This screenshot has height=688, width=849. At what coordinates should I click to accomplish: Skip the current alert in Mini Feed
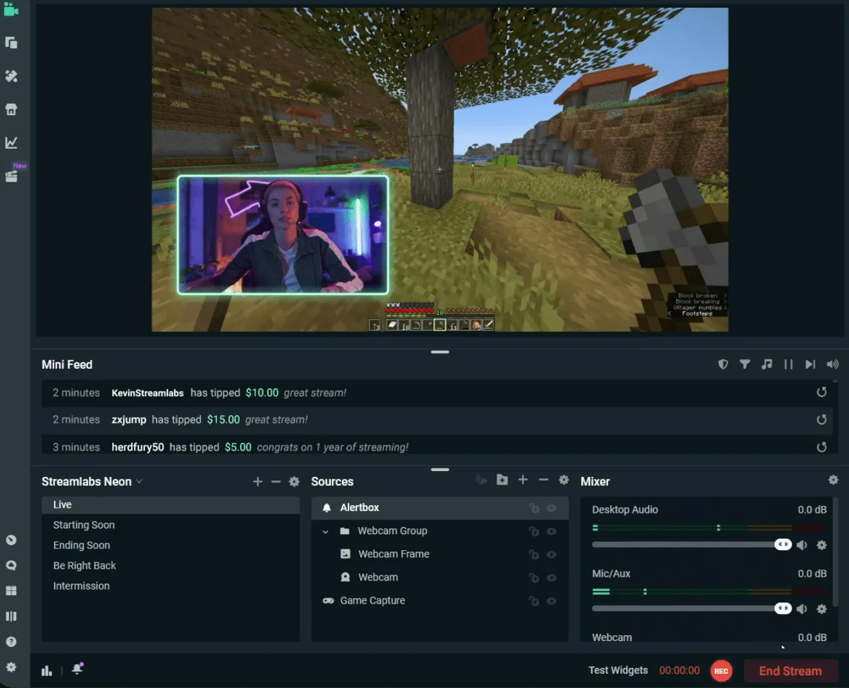click(810, 364)
